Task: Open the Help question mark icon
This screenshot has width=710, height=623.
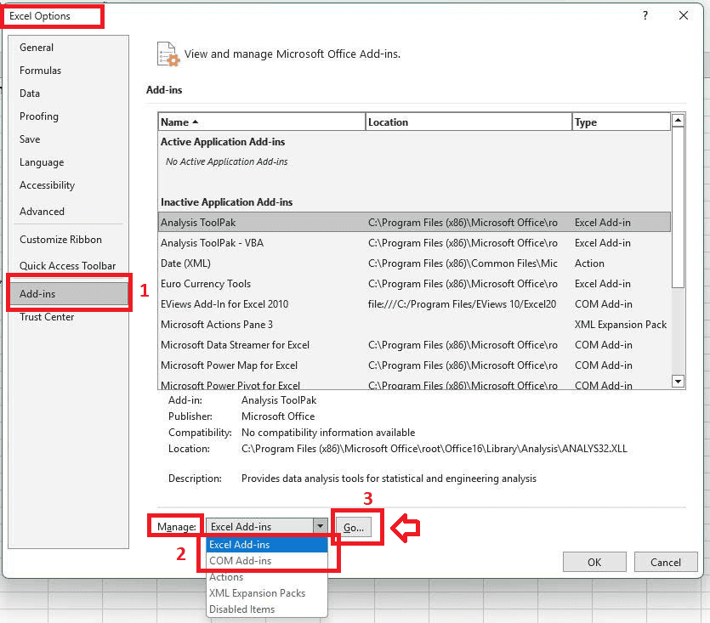Action: pyautogui.click(x=645, y=15)
